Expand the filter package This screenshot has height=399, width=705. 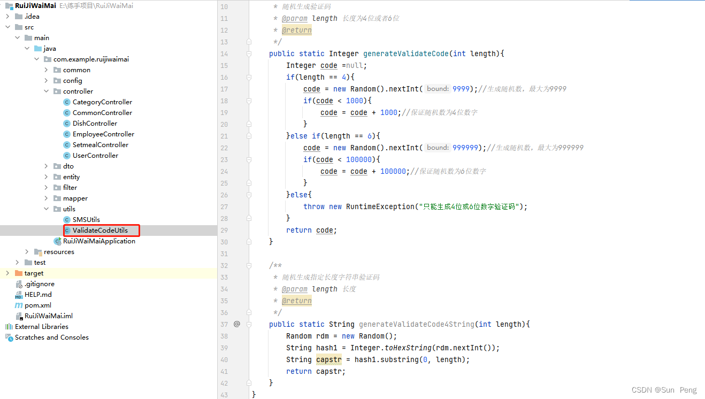pyautogui.click(x=46, y=188)
